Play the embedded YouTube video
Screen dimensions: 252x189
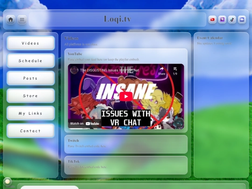click(x=126, y=97)
